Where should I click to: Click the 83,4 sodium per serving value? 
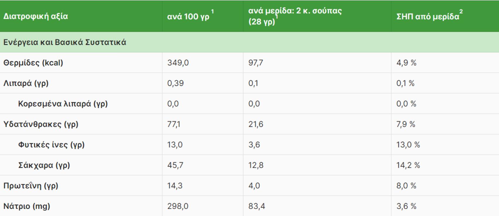pyautogui.click(x=257, y=206)
